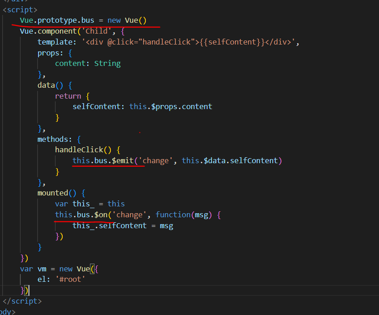The height and width of the screenshot is (315, 379).
Task: Click 'this.$props.content' expression
Action: click(171, 107)
